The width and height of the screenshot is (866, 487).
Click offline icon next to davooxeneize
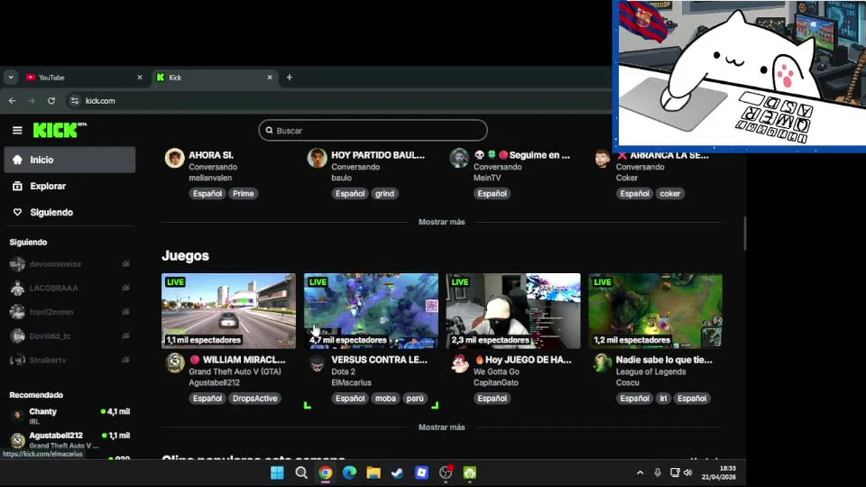[125, 264]
